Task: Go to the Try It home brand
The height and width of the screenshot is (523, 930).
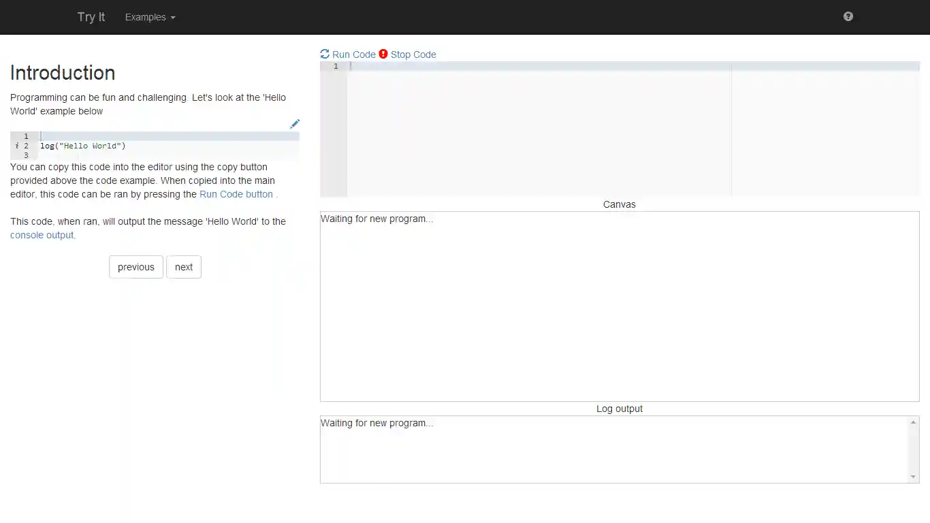Action: coord(91,17)
